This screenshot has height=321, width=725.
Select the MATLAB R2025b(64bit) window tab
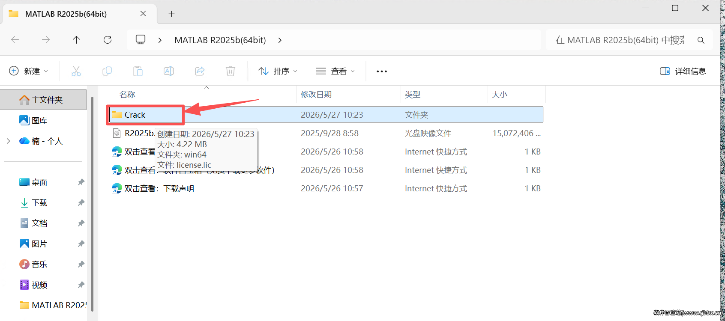click(x=80, y=14)
